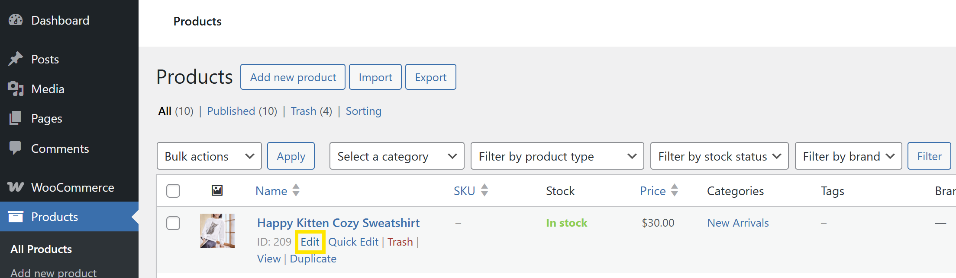Viewport: 956px width, 278px height.
Task: Click the Posts pushpin icon
Action: tap(16, 59)
